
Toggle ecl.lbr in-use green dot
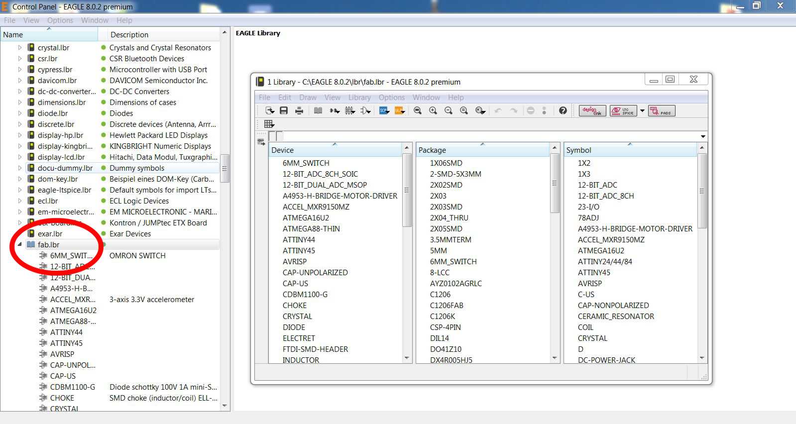104,201
